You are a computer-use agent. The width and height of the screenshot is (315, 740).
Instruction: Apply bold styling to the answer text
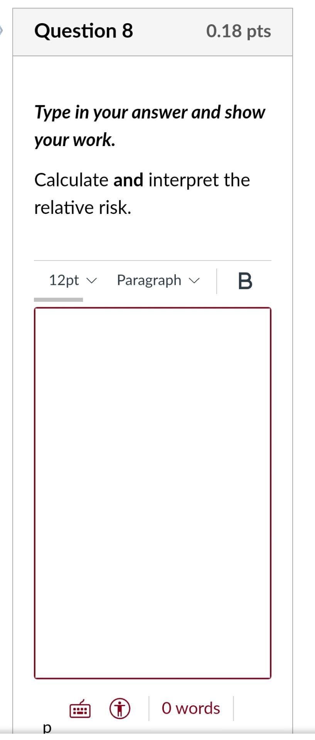click(x=246, y=281)
